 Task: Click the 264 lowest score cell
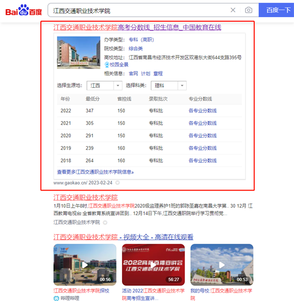pyautogui.click(x=90, y=161)
